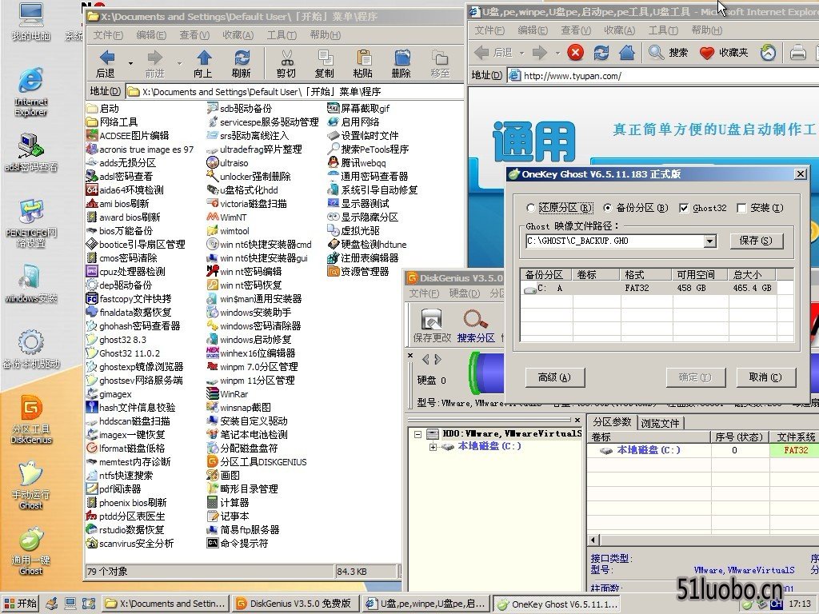Open windows安装 desktop shortcut
The height and width of the screenshot is (614, 819).
coord(31,284)
